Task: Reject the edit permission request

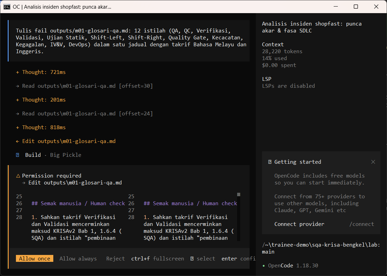Action: click(x=116, y=258)
